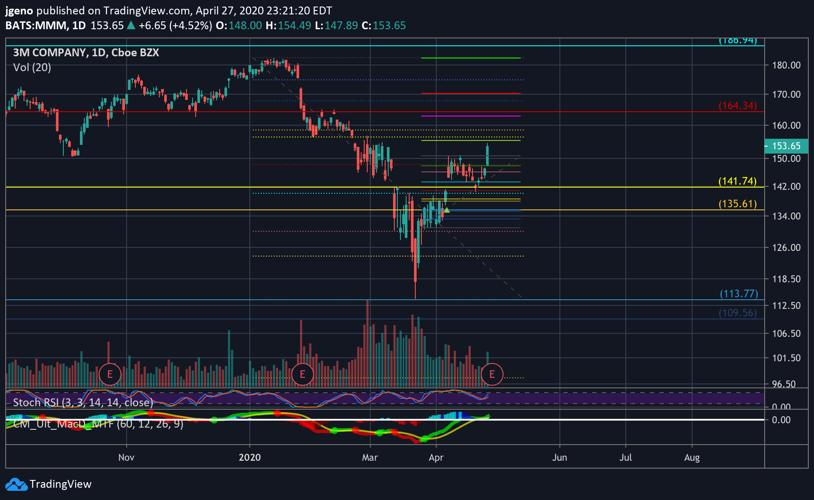The height and width of the screenshot is (500, 814).
Task: Select the BATS:MMM, 1D symbol text
Action: coord(45,25)
